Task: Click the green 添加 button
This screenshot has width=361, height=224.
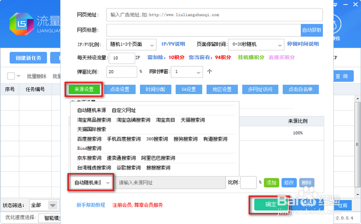Action: click(271, 183)
